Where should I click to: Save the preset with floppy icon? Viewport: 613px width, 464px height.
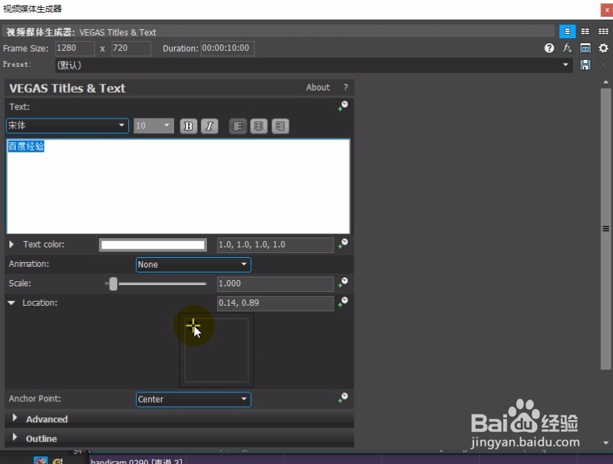(585, 65)
